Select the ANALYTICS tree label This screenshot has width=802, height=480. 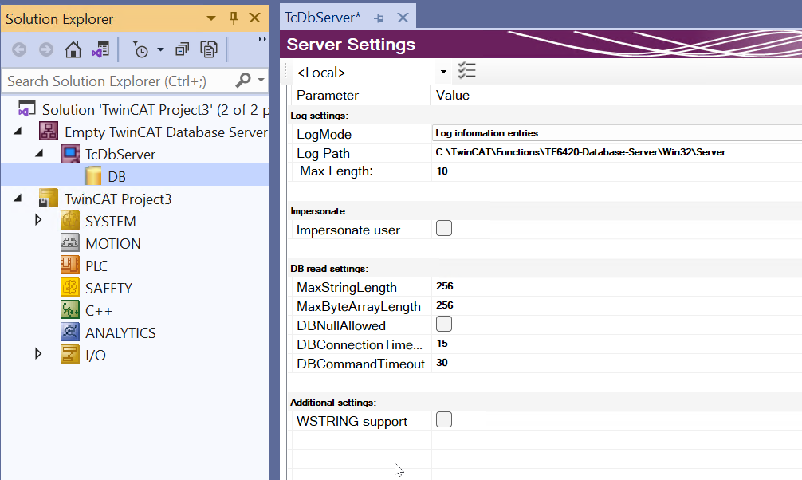pyautogui.click(x=120, y=333)
